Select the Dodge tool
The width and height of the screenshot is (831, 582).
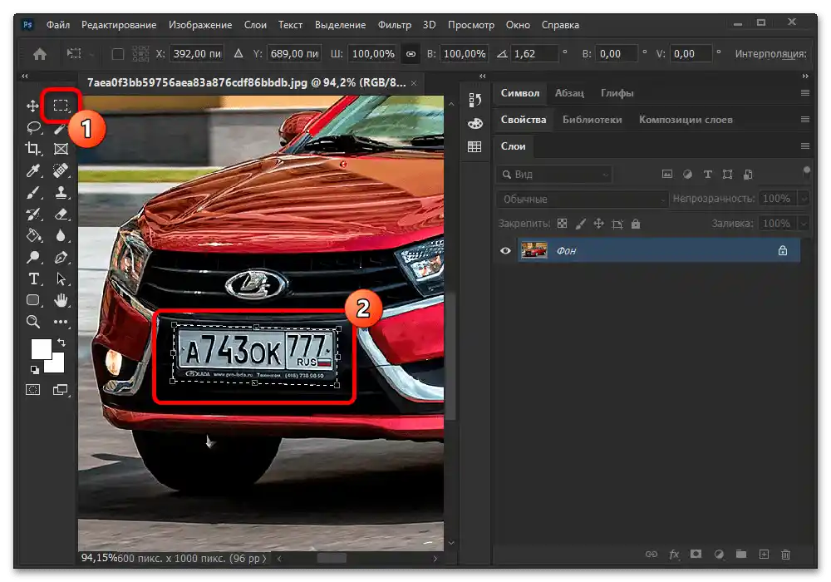point(33,258)
